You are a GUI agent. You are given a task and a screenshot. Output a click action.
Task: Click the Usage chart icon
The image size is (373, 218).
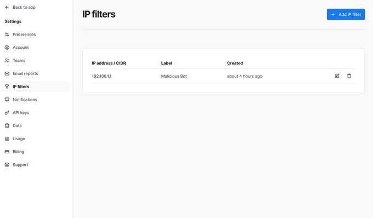pyautogui.click(x=7, y=139)
